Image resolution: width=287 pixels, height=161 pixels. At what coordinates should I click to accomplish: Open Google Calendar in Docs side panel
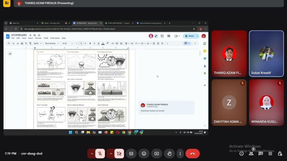click(205, 44)
